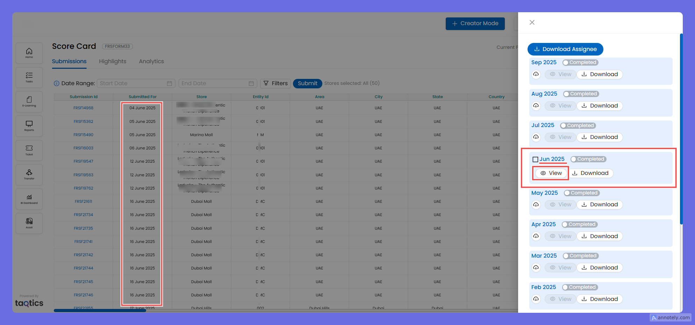Download the Apr 2025 report

coord(600,236)
